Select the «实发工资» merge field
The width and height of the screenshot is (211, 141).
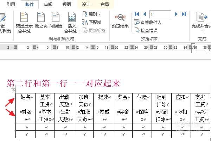(201, 115)
